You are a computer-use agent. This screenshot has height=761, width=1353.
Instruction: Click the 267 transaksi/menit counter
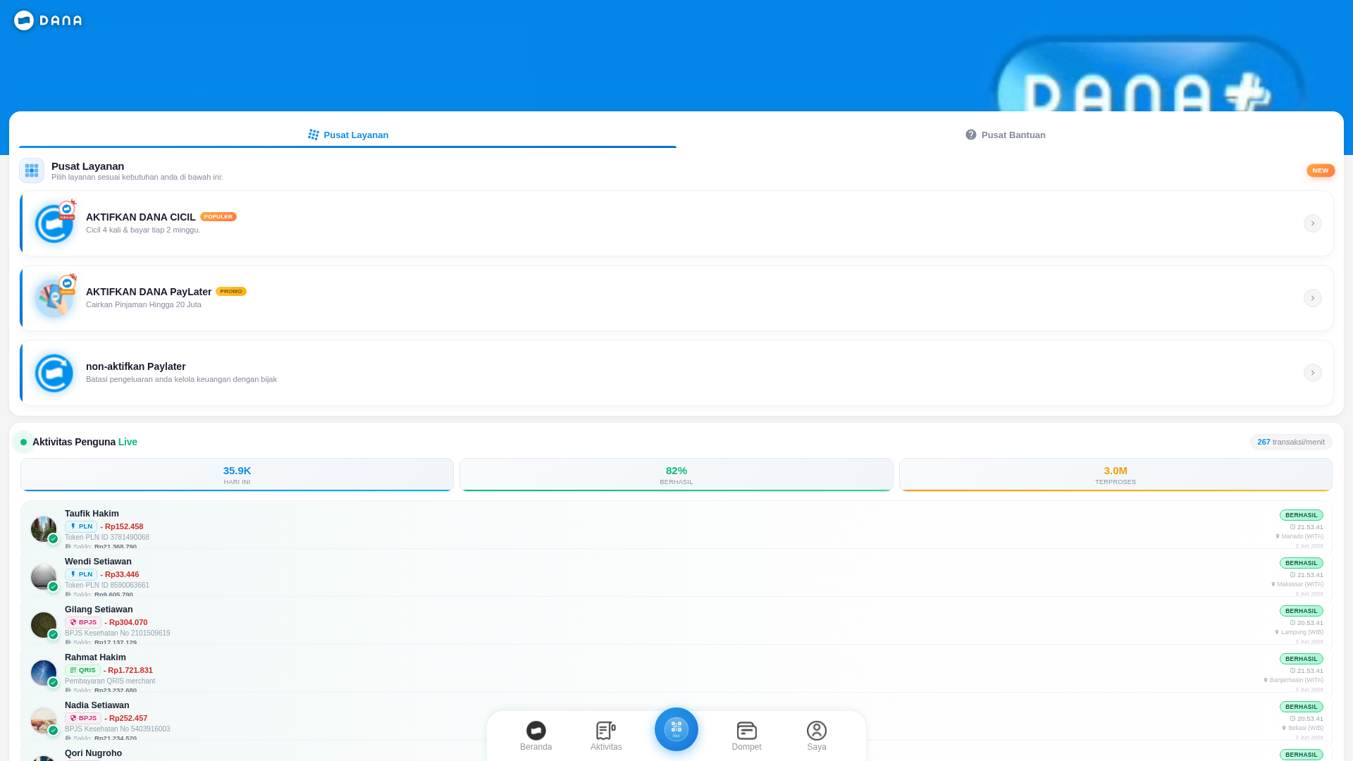pos(1291,442)
